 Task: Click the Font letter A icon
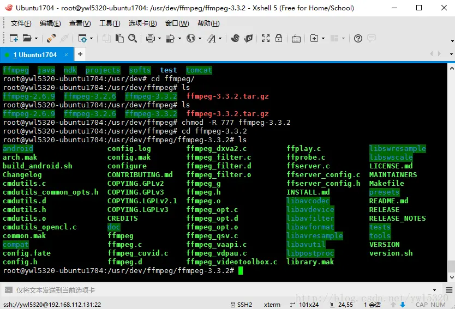coord(211,38)
